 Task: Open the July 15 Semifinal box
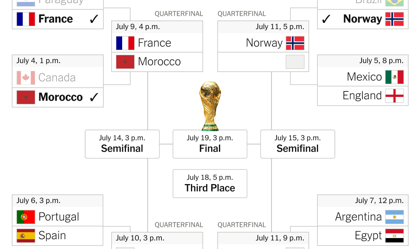coord(297,144)
